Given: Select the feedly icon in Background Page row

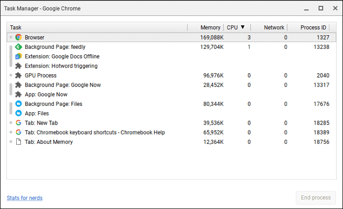Looking at the screenshot, I should pyautogui.click(x=18, y=47).
